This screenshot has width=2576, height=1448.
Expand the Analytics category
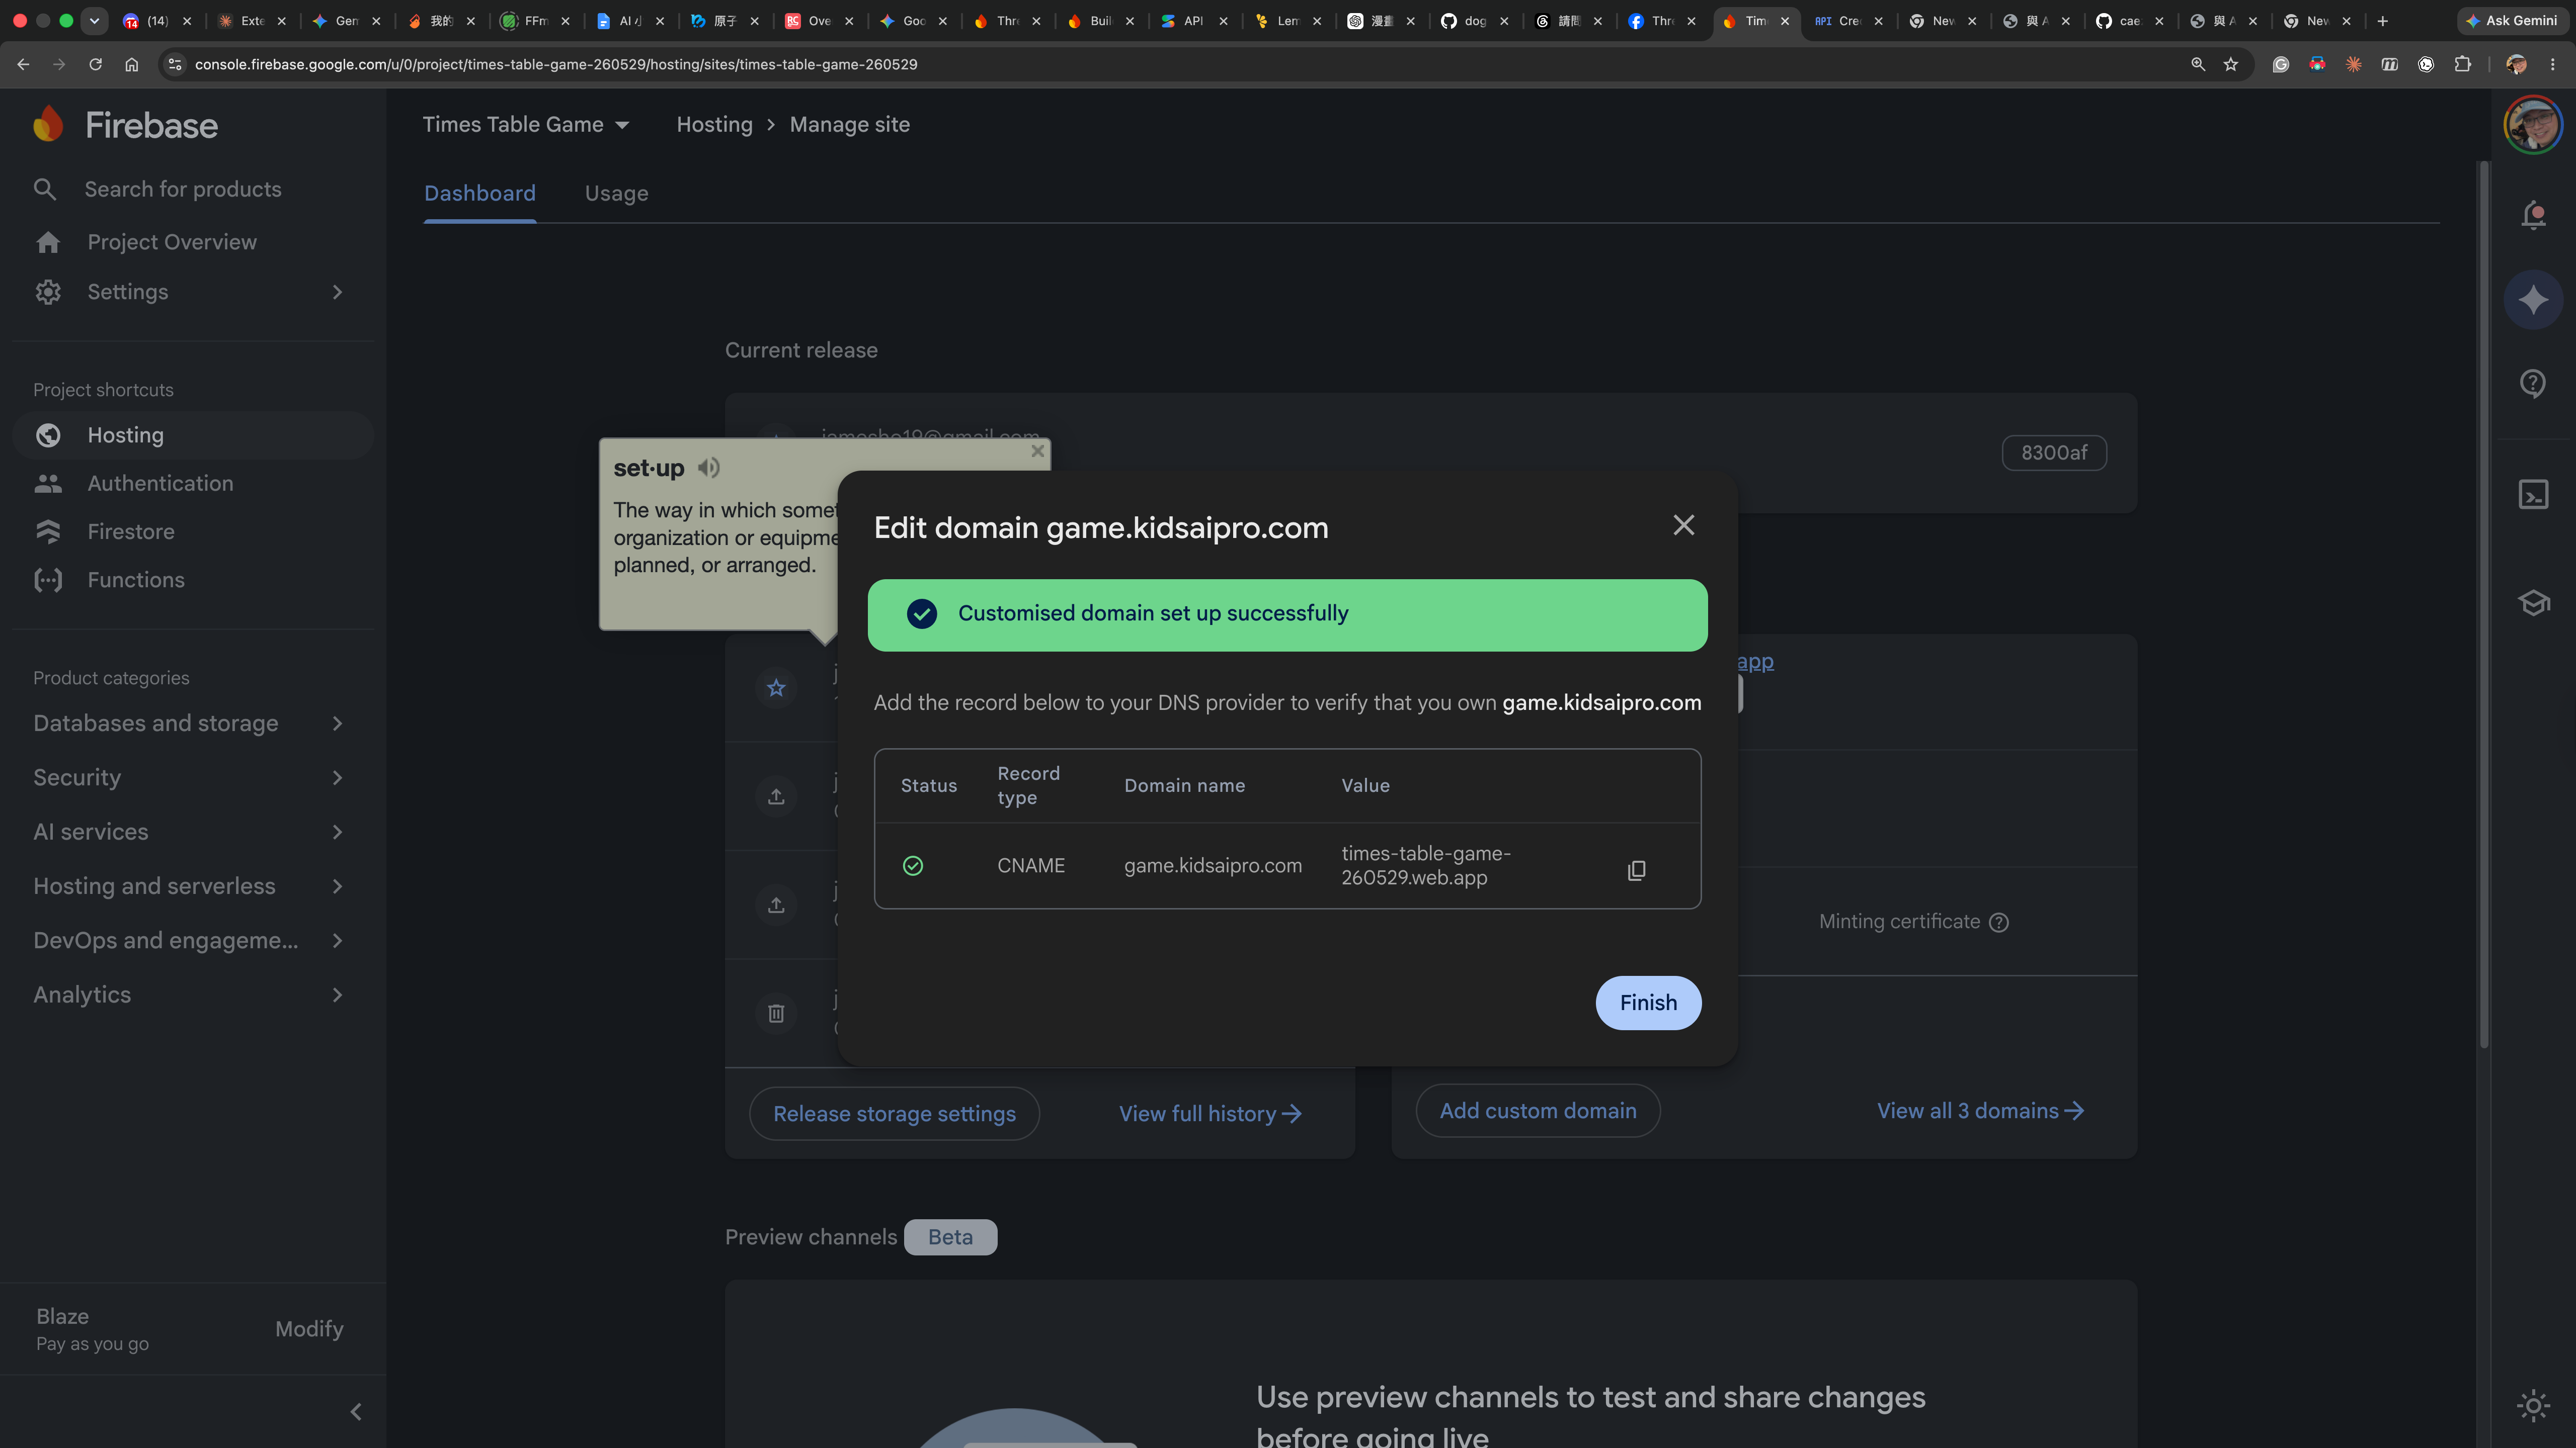click(x=190, y=994)
